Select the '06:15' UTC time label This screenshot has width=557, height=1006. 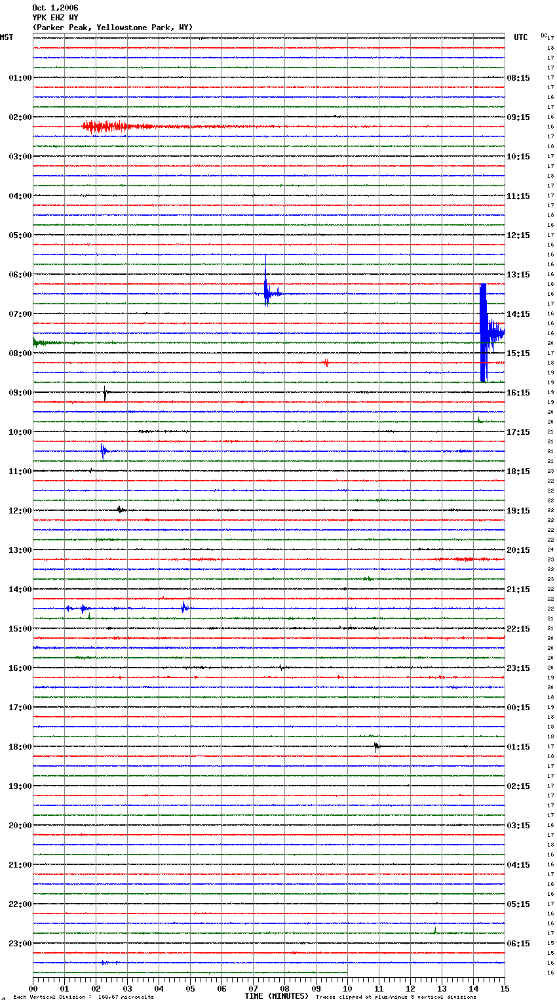coord(518,944)
